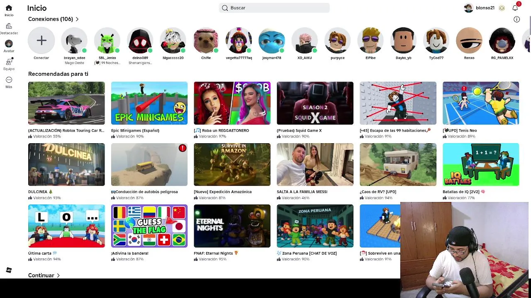Open the Más options sidebar icon
The width and height of the screenshot is (531, 298).
coord(9,79)
